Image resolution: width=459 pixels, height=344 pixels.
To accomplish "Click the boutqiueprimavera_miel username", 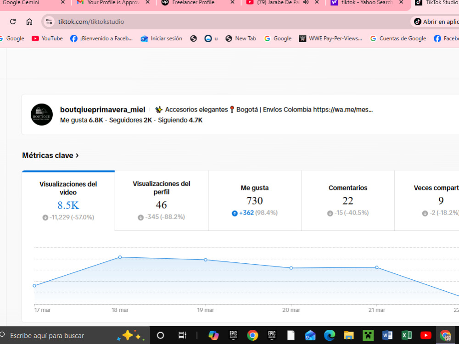I will click(x=102, y=110).
